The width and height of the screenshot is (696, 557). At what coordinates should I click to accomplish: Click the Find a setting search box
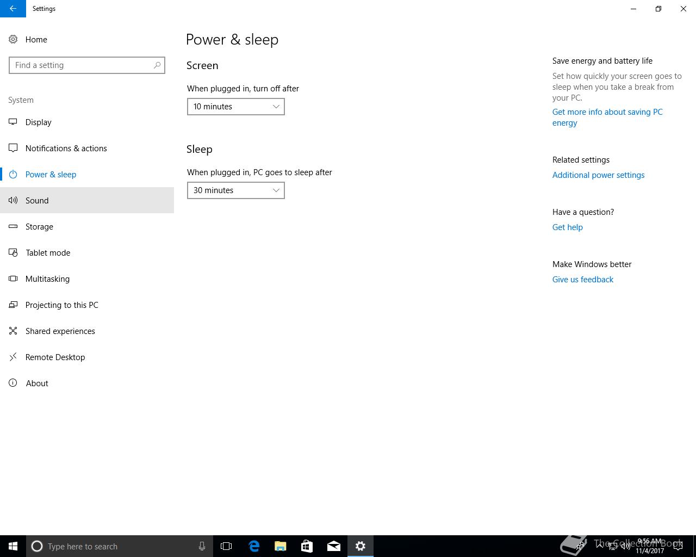[87, 65]
